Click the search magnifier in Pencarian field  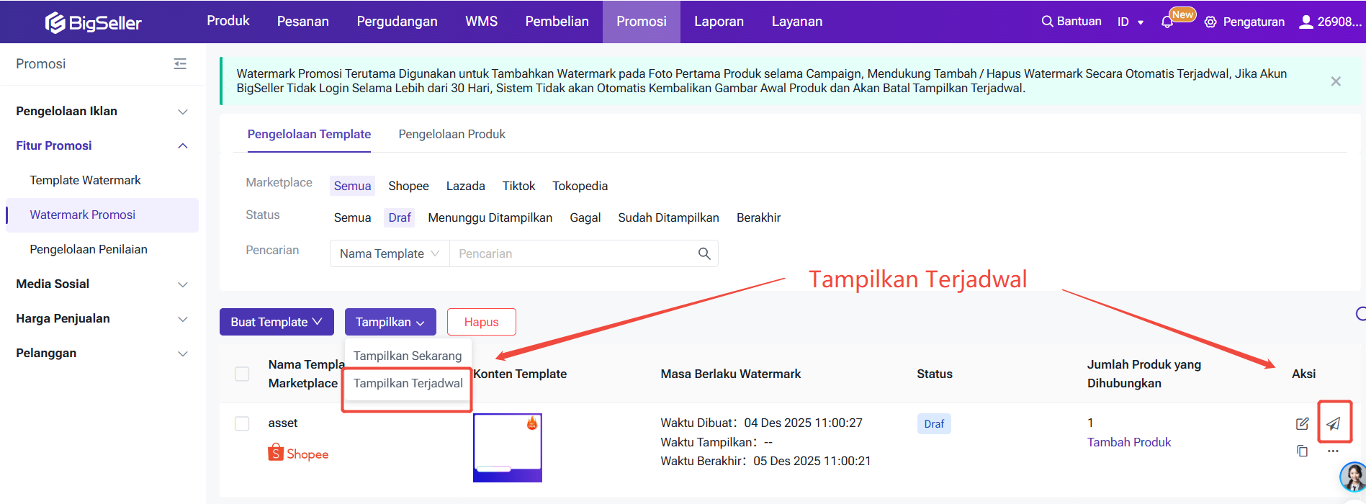(x=704, y=253)
